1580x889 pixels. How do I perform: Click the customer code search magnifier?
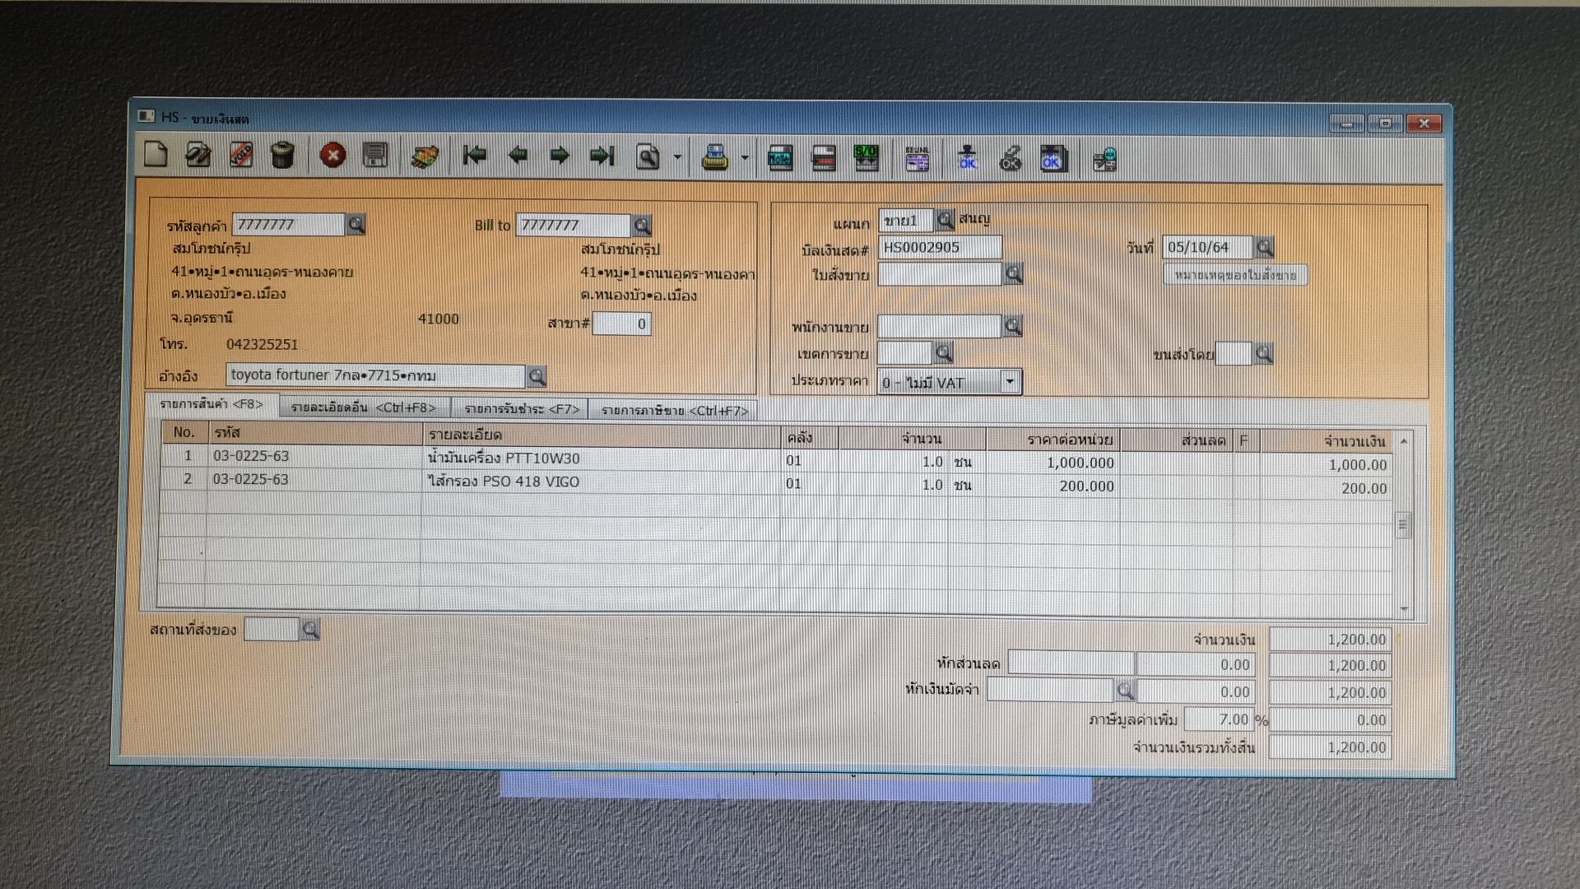coord(356,224)
